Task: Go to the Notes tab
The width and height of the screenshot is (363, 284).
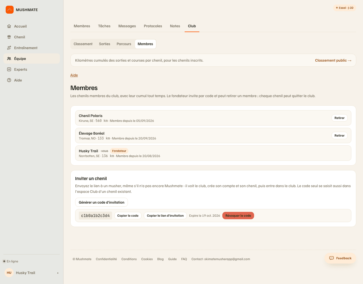Action: click(175, 26)
